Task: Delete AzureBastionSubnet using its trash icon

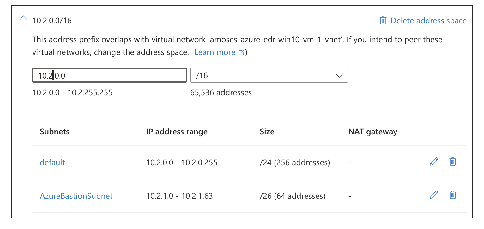Action: (x=453, y=195)
